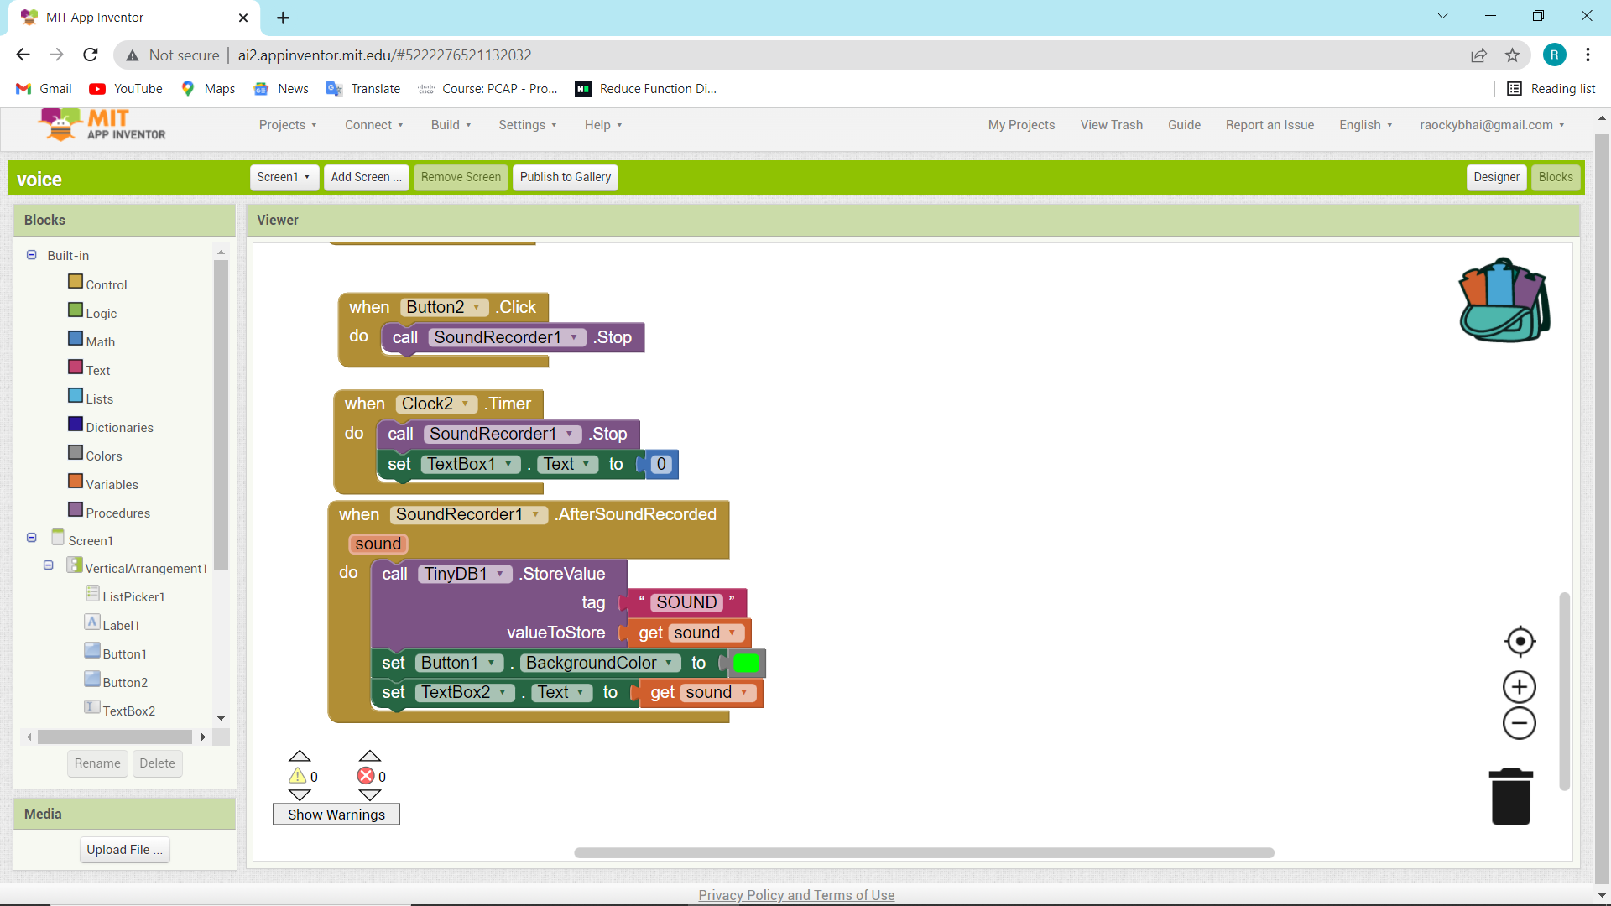The height and width of the screenshot is (906, 1611).
Task: Click the trash can icon
Action: click(1511, 796)
